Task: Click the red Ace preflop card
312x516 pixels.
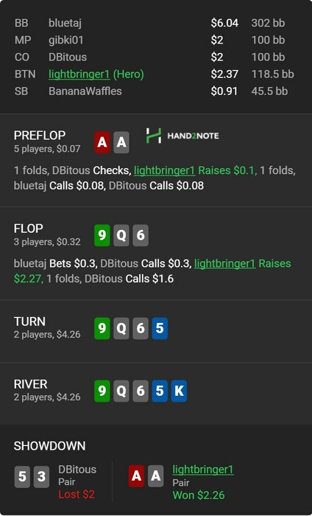Action: click(x=102, y=142)
